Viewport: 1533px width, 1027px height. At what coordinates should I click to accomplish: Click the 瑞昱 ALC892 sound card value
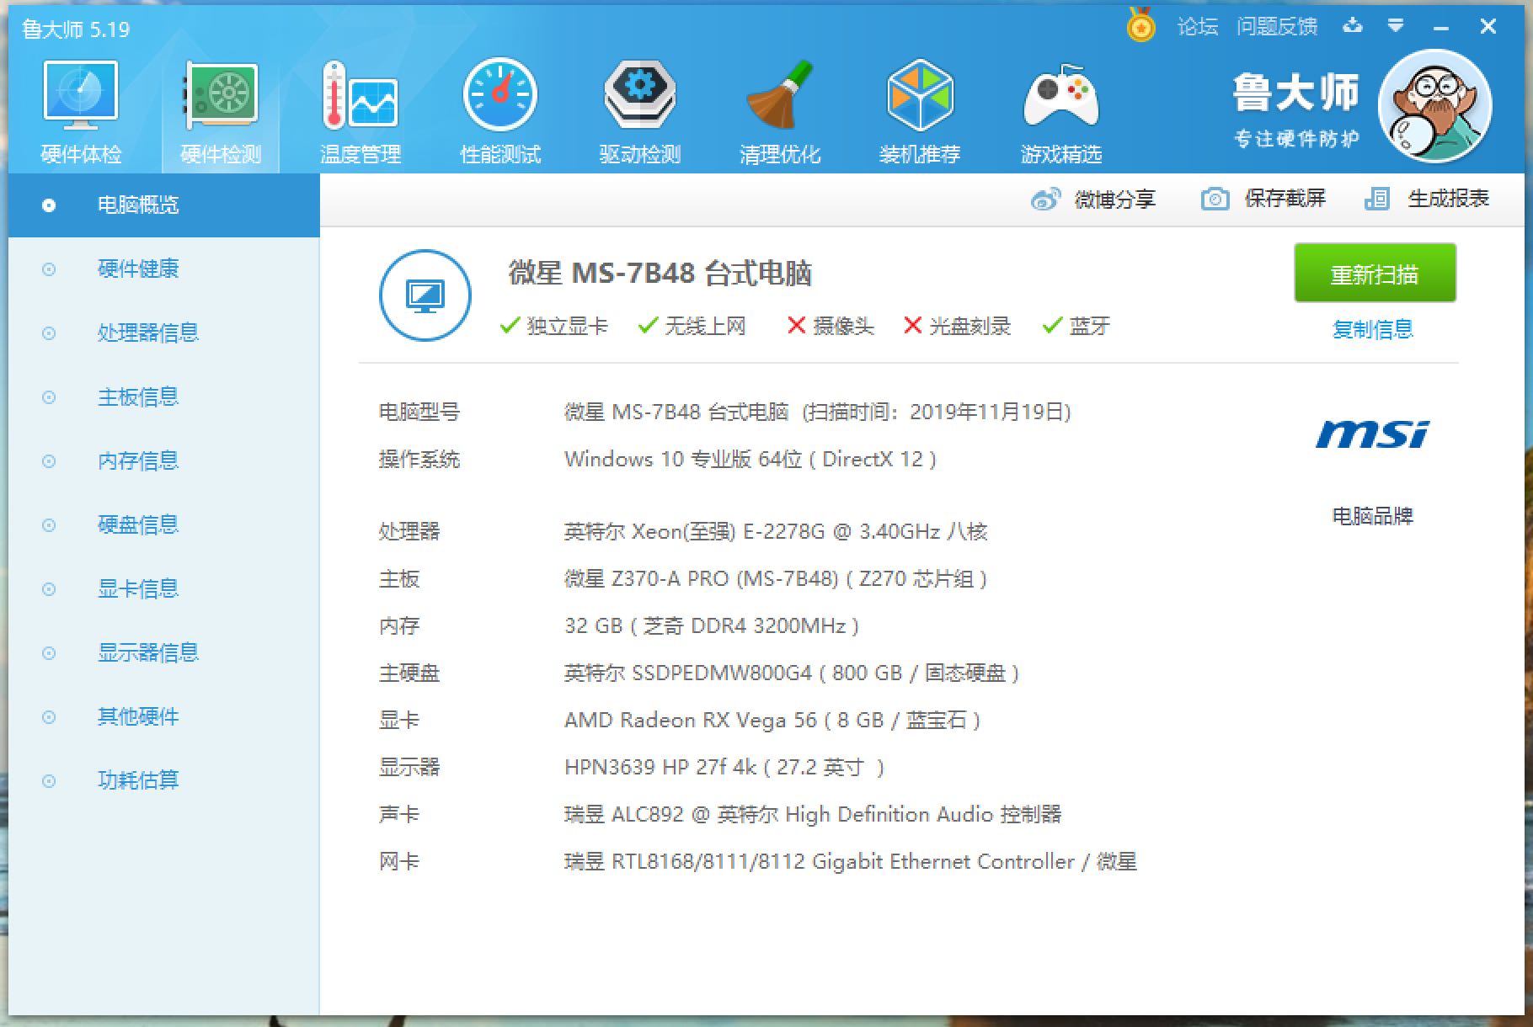(813, 815)
